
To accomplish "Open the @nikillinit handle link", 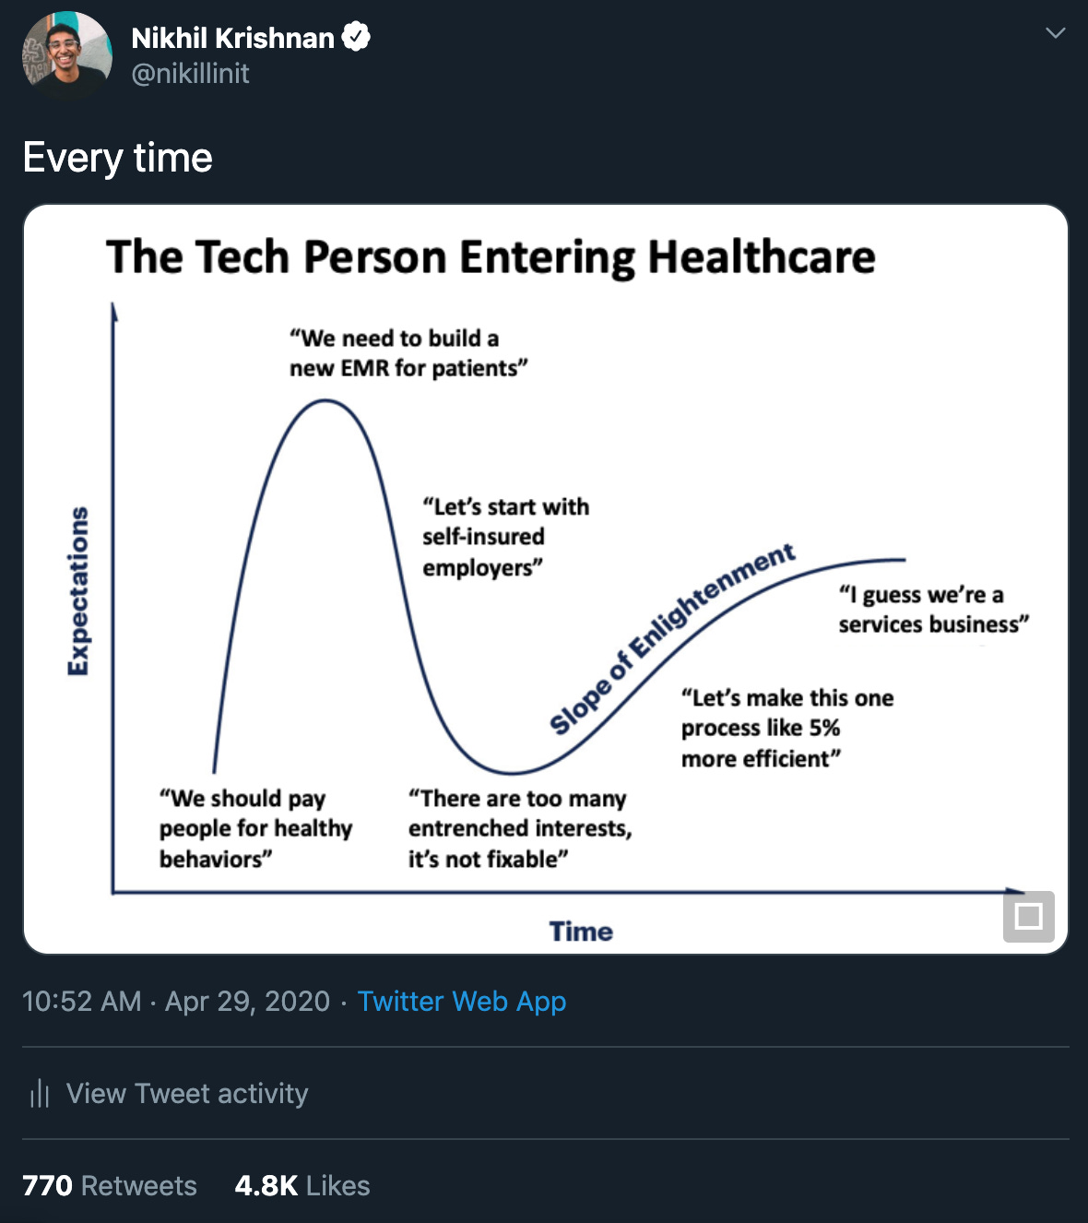I will coord(190,74).
